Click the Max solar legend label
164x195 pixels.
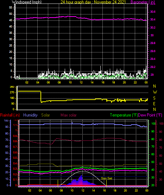click(69, 115)
